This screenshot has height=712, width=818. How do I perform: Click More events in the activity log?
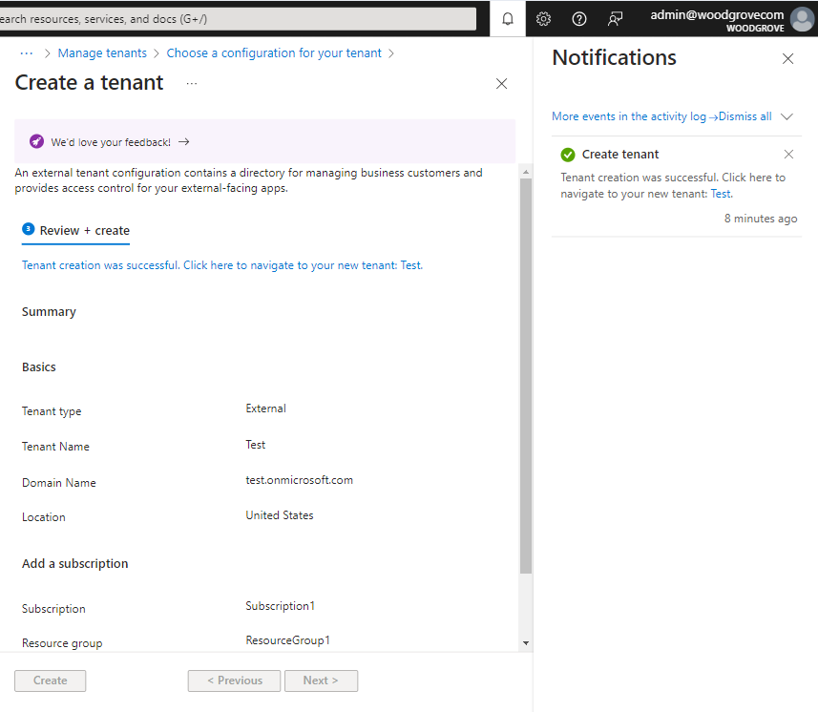click(x=629, y=116)
